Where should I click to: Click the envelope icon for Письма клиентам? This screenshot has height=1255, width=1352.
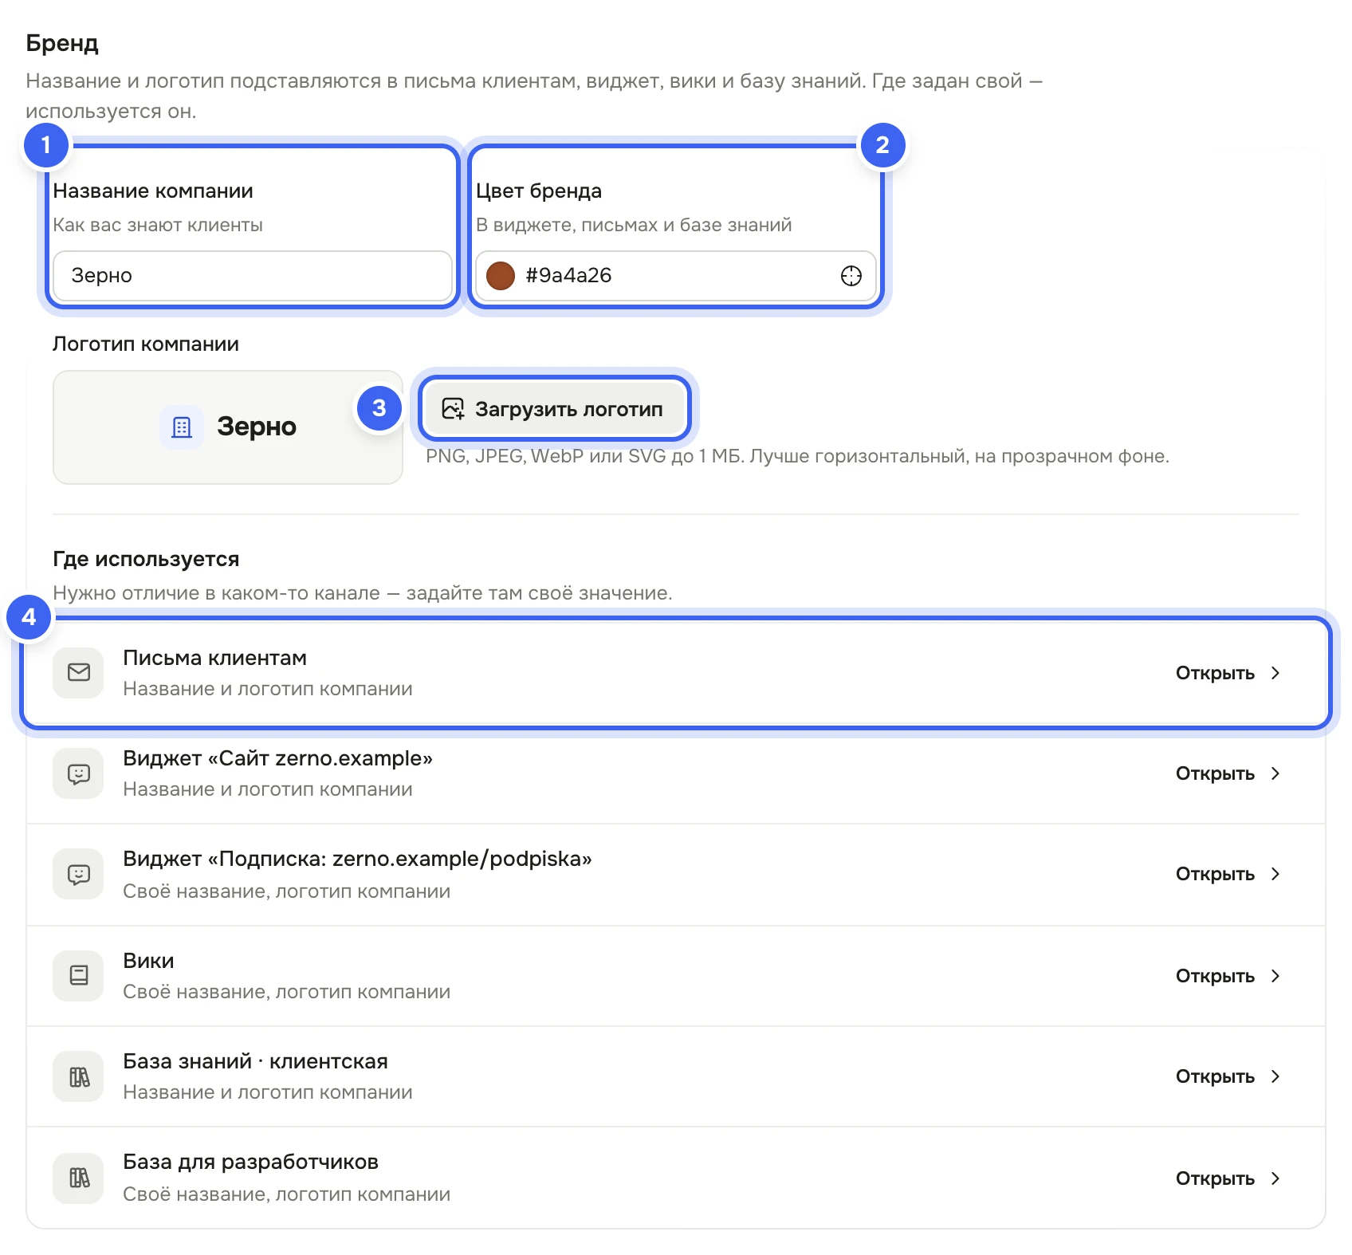[78, 673]
